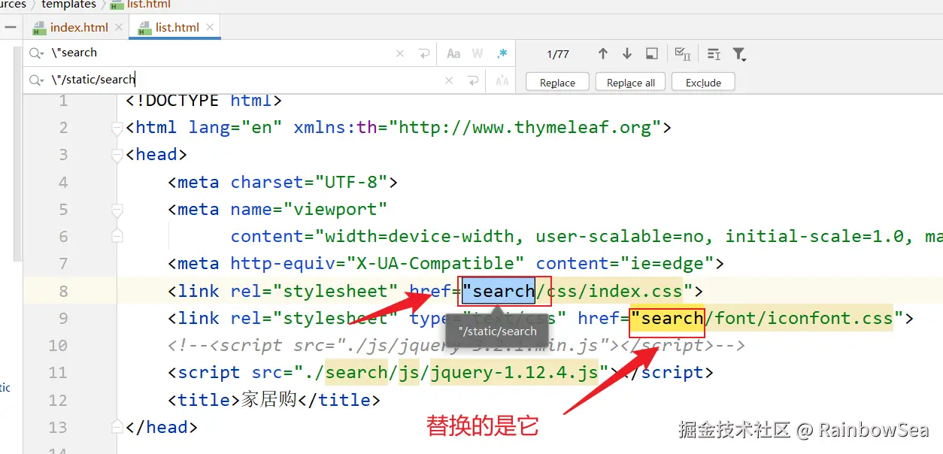
Task: Click line number 11 in gutter
Action: point(58,372)
